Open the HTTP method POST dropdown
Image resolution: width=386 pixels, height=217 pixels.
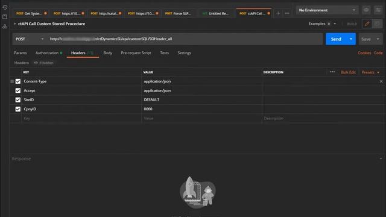(x=30, y=39)
